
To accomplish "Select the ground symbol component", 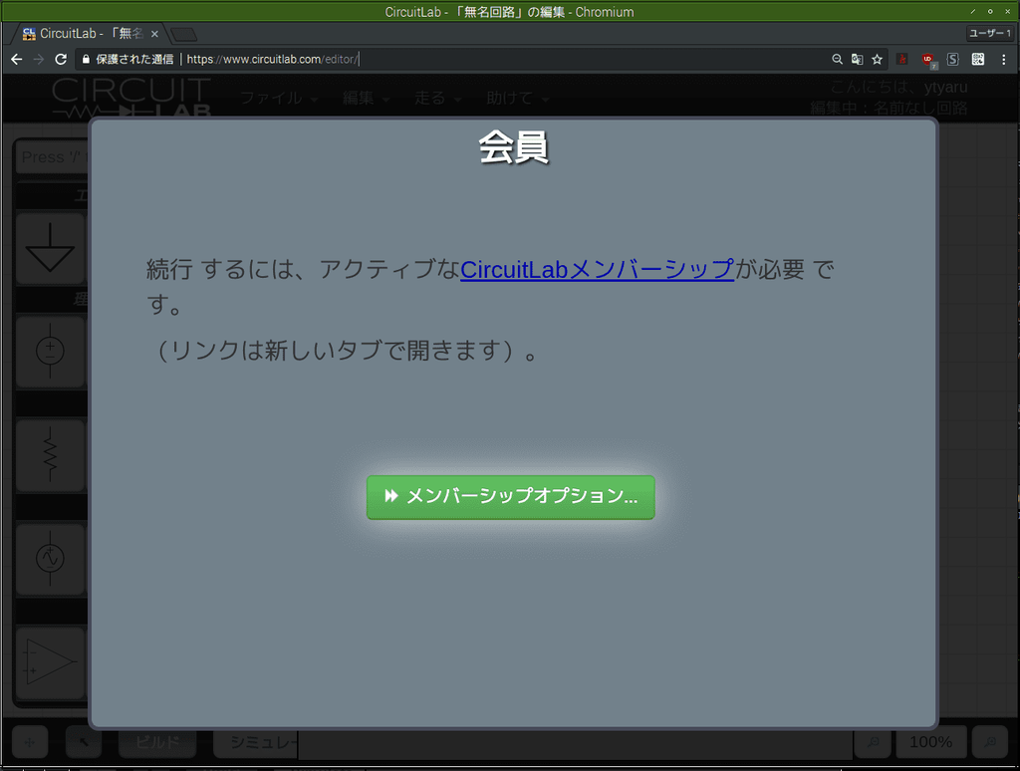I will pyautogui.click(x=51, y=249).
